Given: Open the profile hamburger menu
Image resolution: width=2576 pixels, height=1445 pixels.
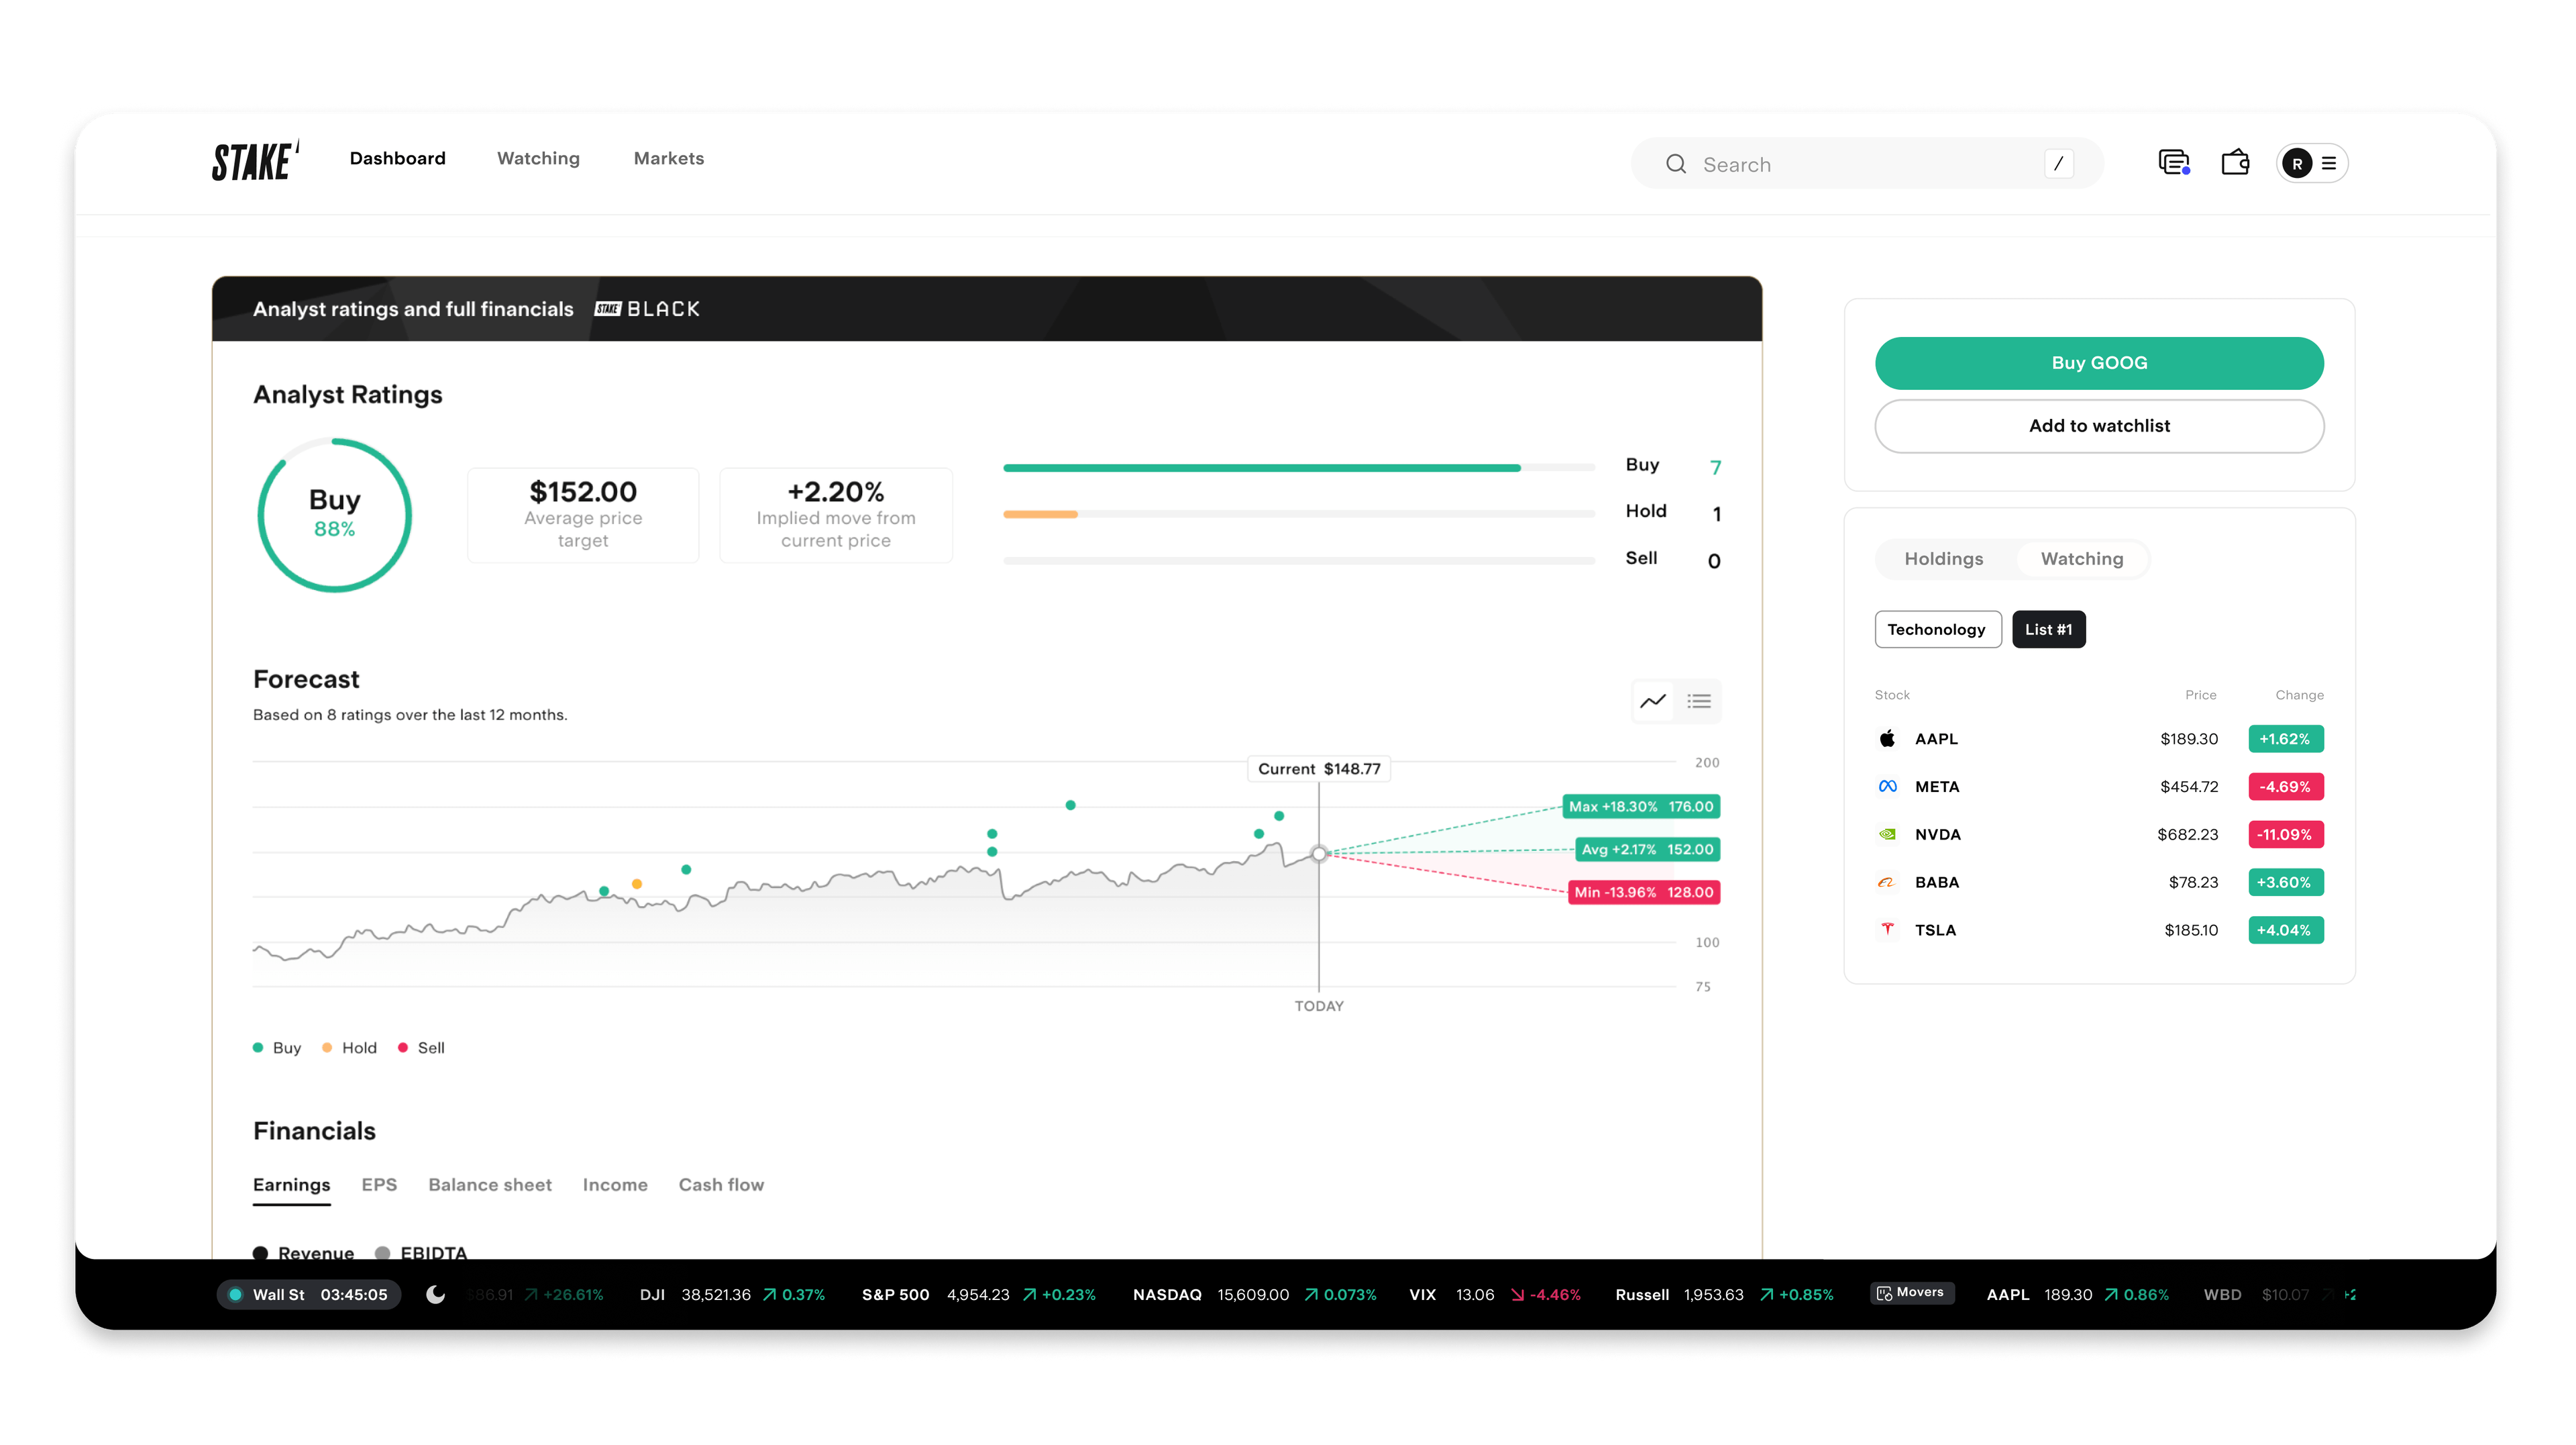Looking at the screenshot, I should coord(2329,163).
